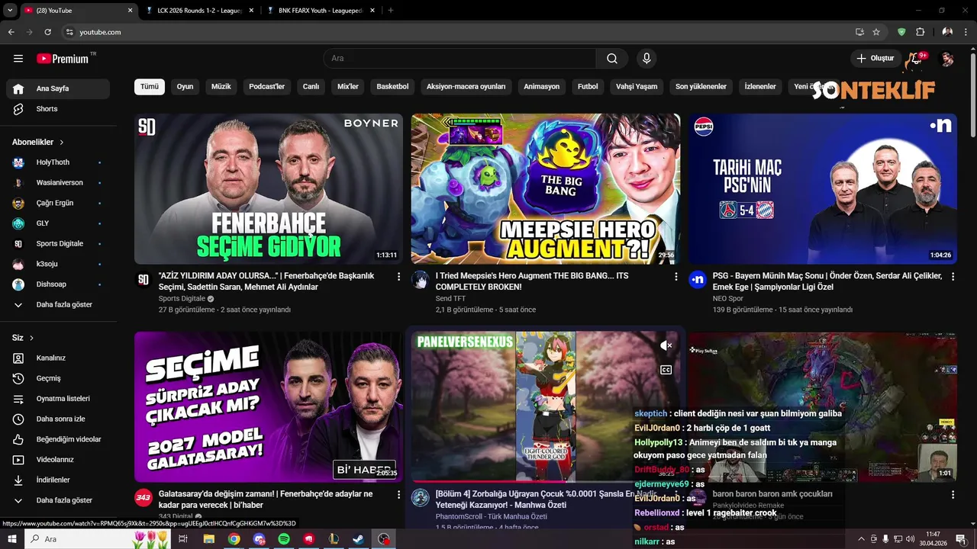Open Chrome tab search dropdown

click(x=10, y=10)
